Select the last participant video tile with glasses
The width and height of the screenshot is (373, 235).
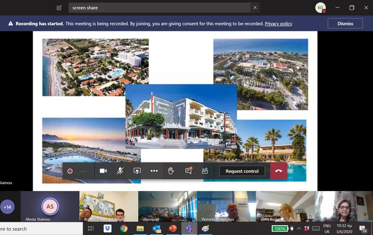pyautogui.click(x=344, y=206)
